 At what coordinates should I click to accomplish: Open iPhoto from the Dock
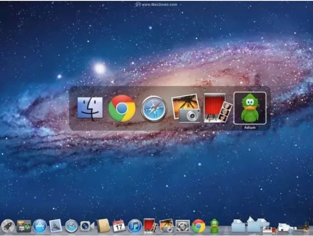point(166,226)
